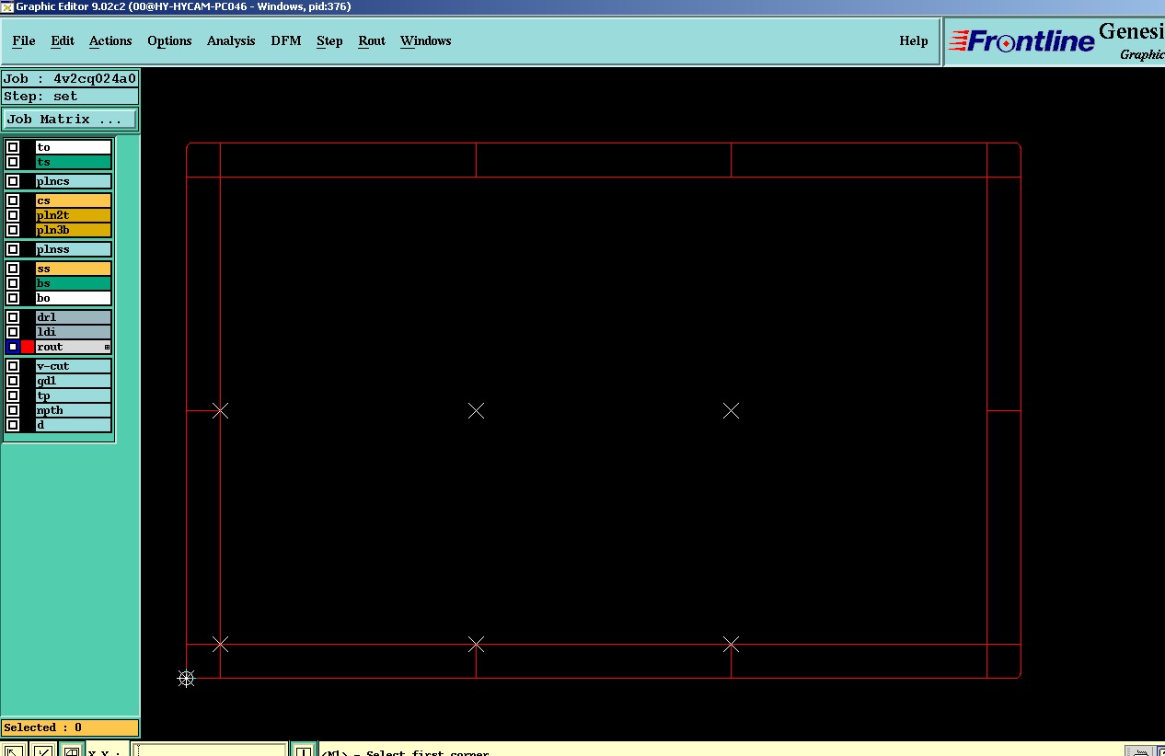Click the Job Matrix ... button
1165x756 pixels.
point(70,120)
